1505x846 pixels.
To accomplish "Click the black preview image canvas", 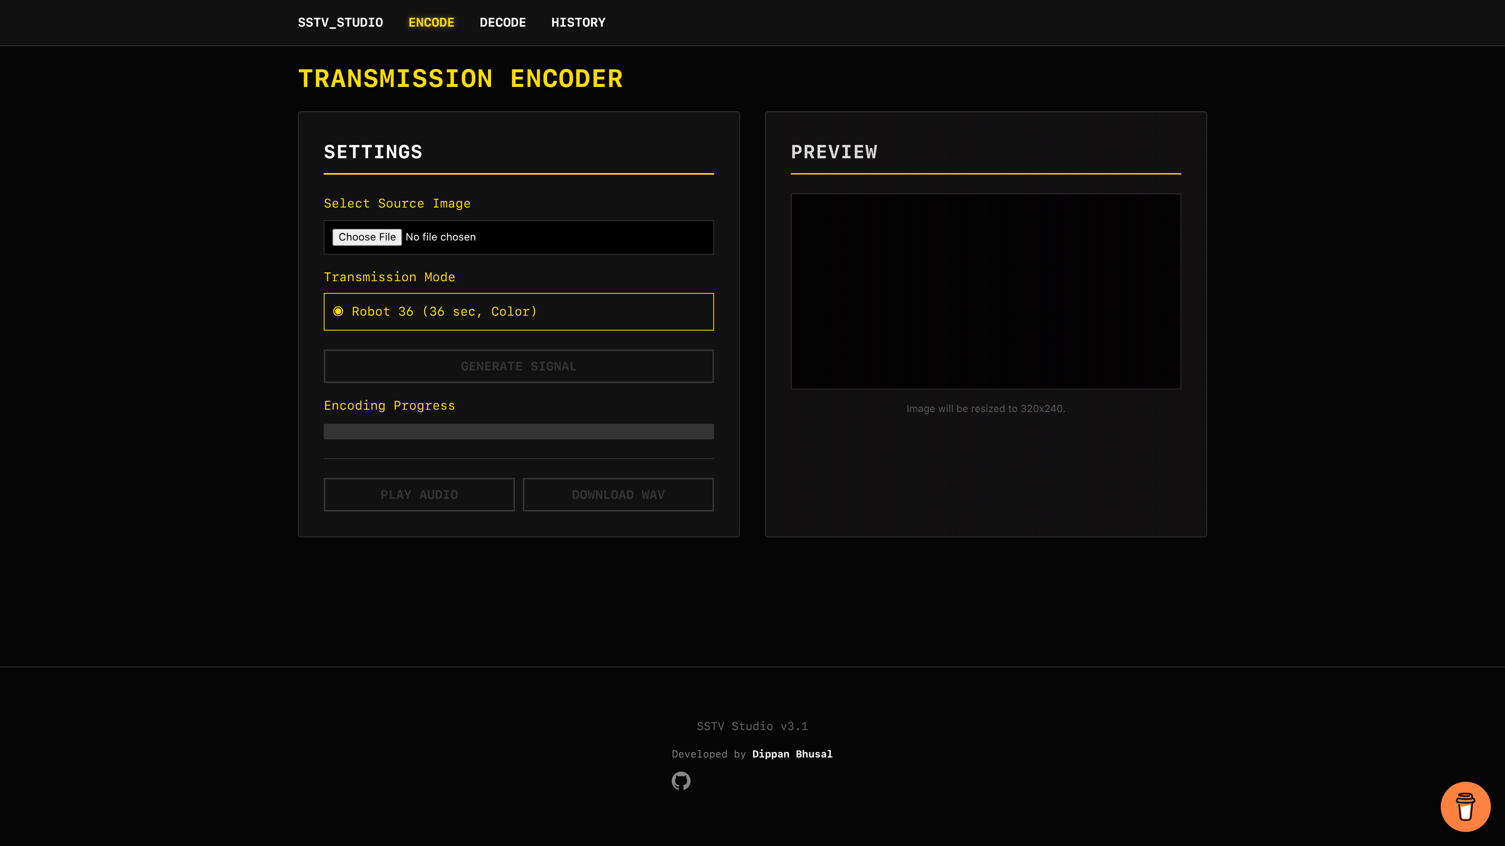I will [x=985, y=291].
